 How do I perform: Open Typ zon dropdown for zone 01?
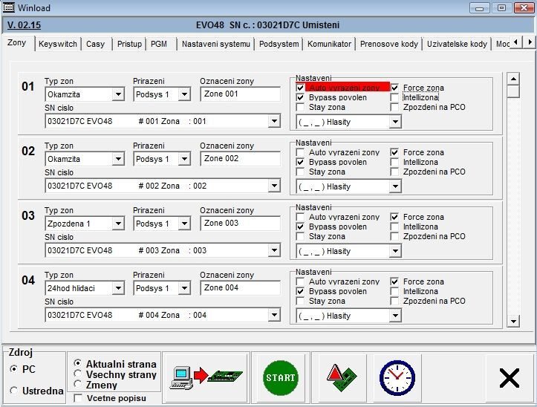click(118, 94)
